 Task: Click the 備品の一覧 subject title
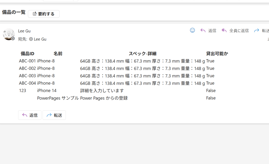tap(14, 12)
